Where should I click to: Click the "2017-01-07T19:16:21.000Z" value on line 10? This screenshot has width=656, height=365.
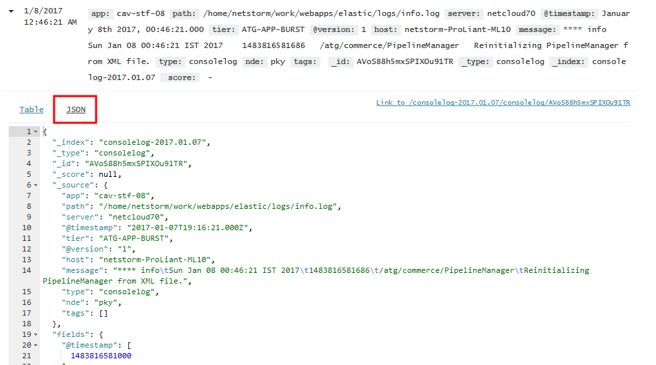[x=188, y=228]
